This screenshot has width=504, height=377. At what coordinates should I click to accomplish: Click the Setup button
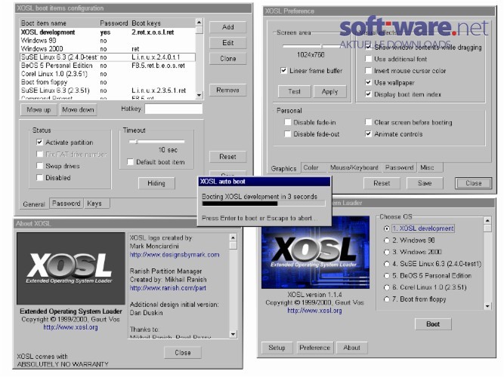[277, 348]
